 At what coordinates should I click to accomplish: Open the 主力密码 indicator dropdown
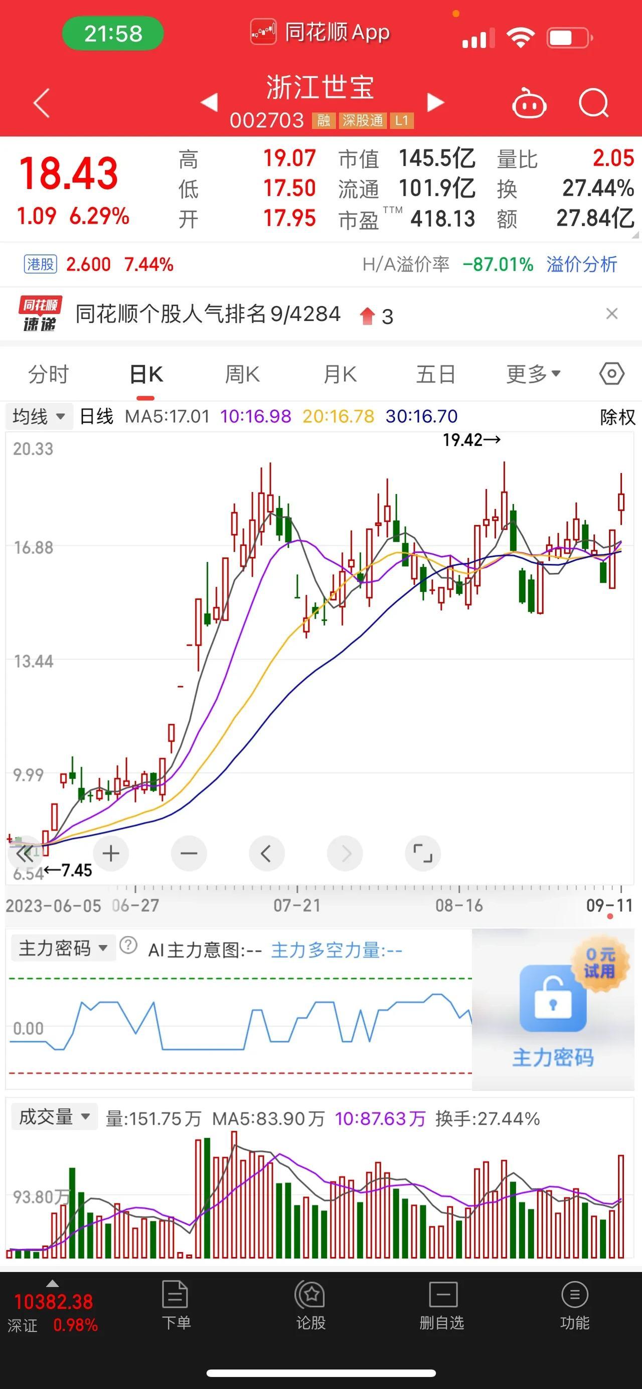(63, 948)
